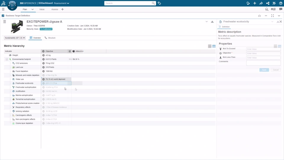Click the 76.15 m3 world deprived objective
Image resolution: width=284 pixels, height=160 pixels.
pos(56,79)
